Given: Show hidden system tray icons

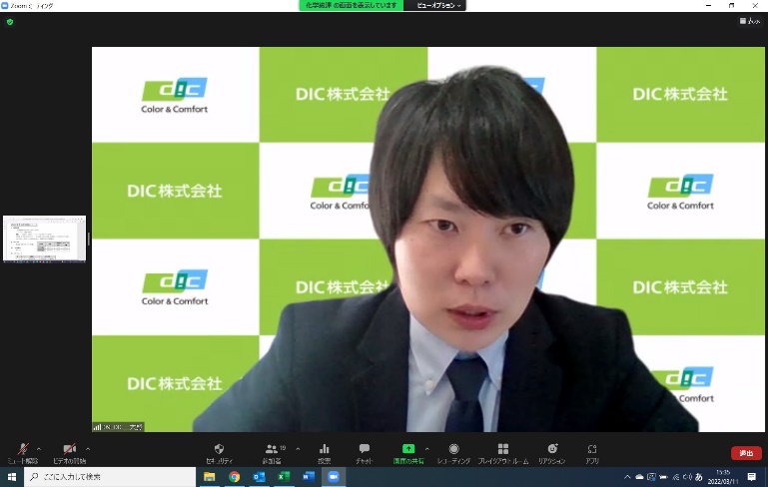Looking at the screenshot, I should [627, 477].
